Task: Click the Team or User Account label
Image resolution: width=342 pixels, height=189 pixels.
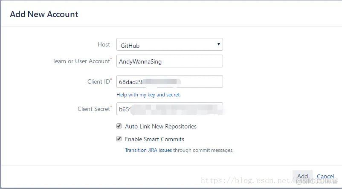Action: [81, 61]
